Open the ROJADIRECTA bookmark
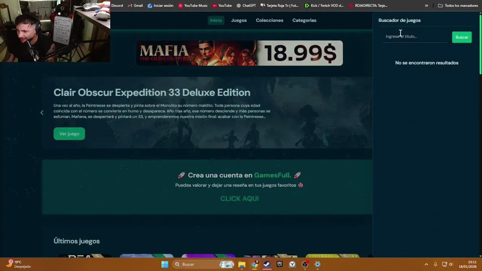The height and width of the screenshot is (271, 482). [x=368, y=6]
